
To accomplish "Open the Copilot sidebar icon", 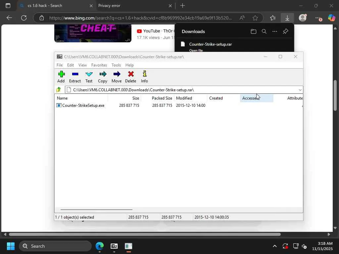I will pyautogui.click(x=331, y=18).
